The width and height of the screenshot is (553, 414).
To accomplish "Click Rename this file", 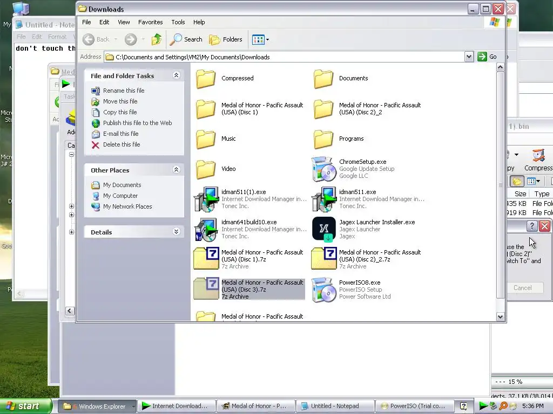I will coord(124,91).
